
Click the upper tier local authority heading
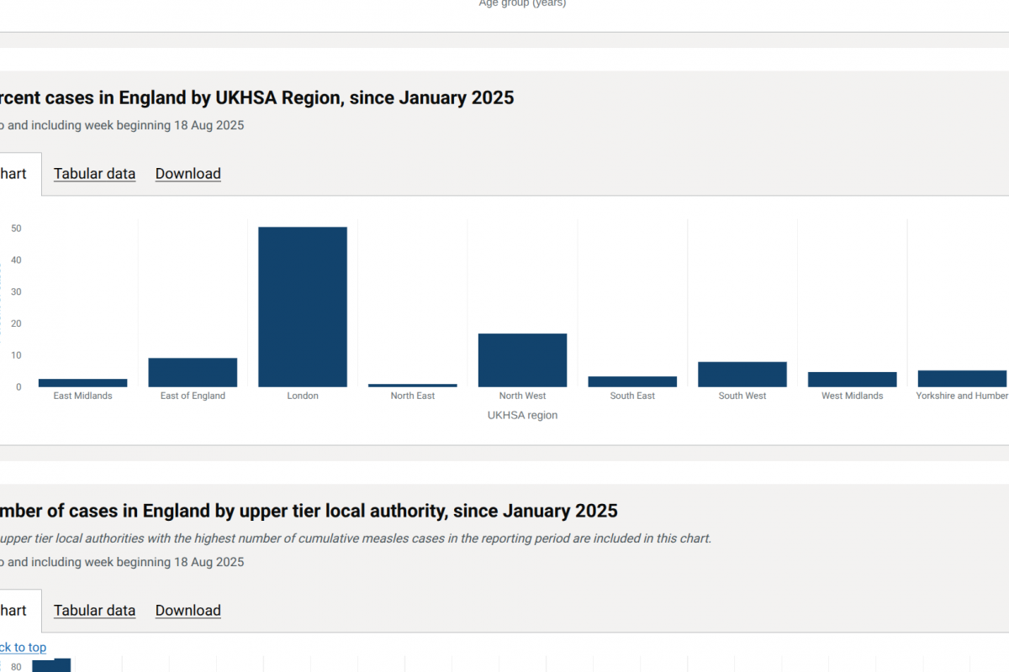coord(309,511)
